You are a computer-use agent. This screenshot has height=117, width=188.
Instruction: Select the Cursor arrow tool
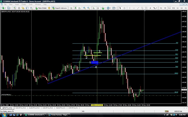(x=120, y=8)
